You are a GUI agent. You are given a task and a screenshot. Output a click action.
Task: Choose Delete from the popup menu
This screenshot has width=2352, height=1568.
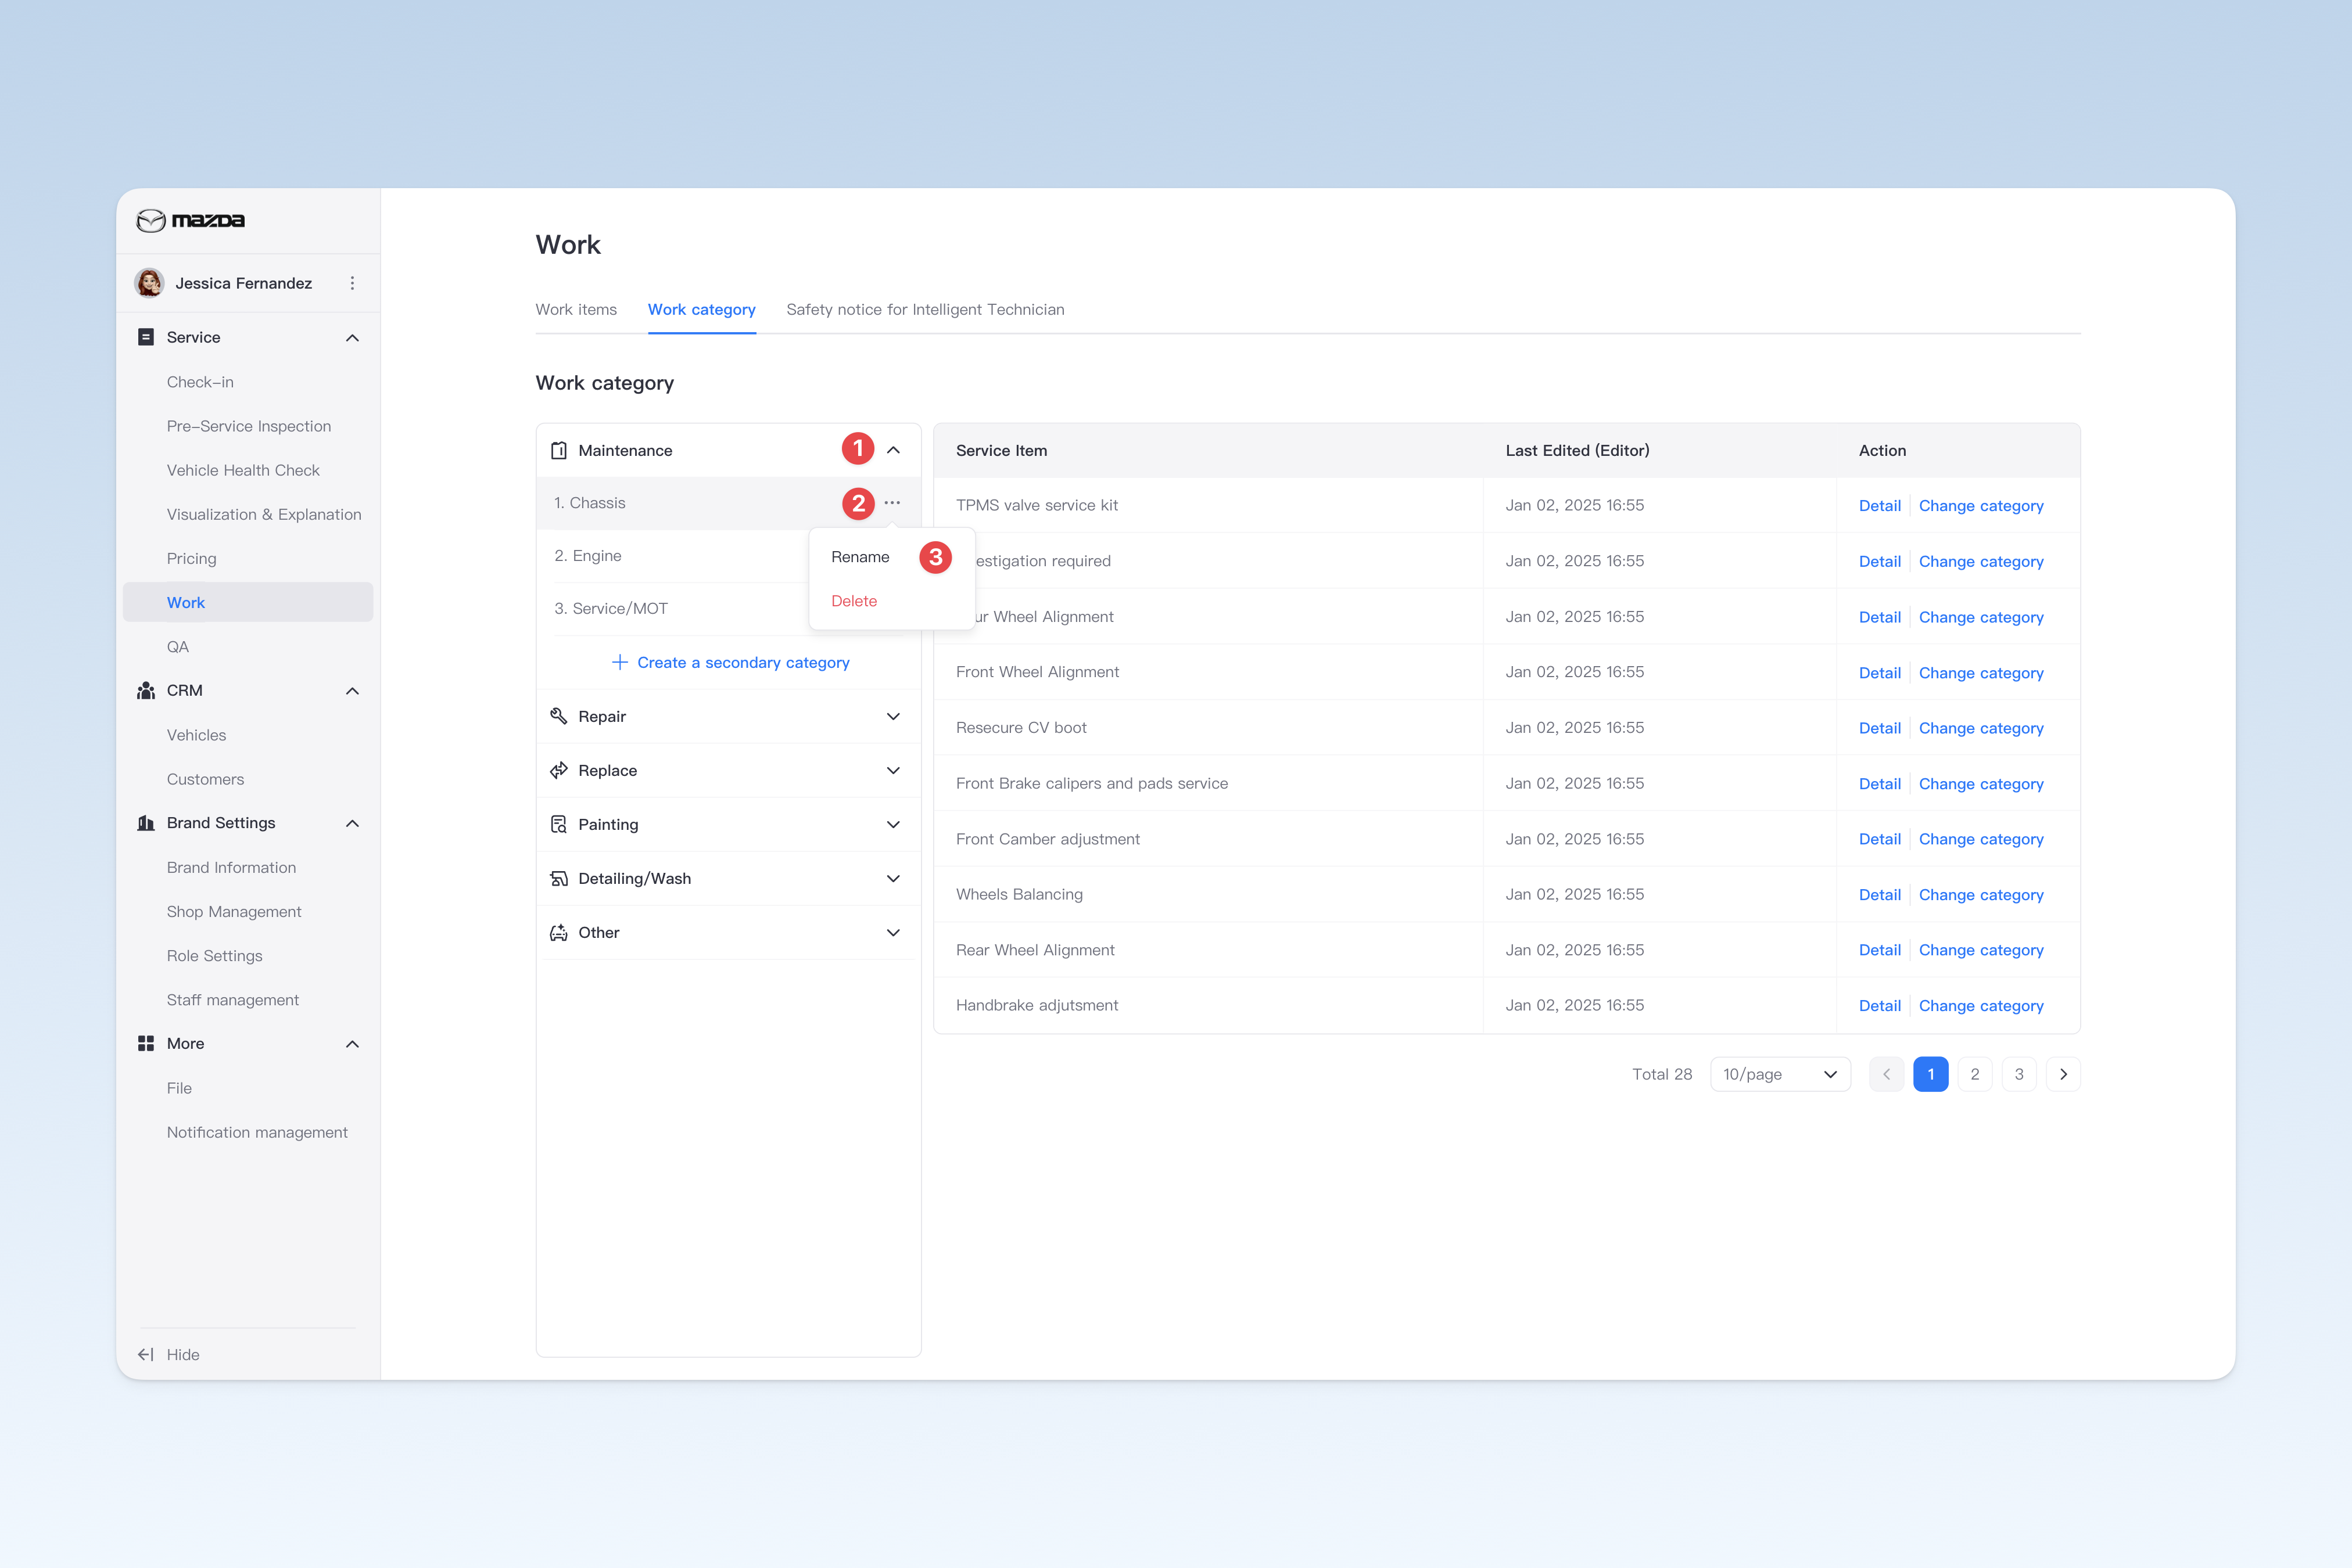pos(854,601)
